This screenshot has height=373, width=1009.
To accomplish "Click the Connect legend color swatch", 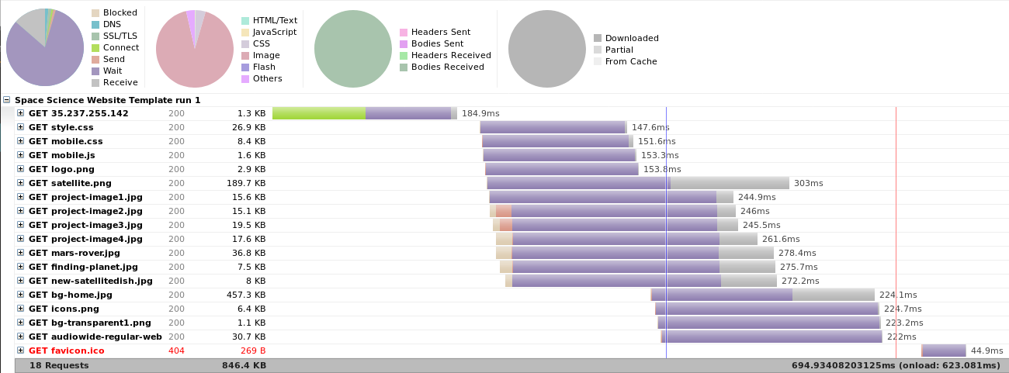I will [95, 47].
